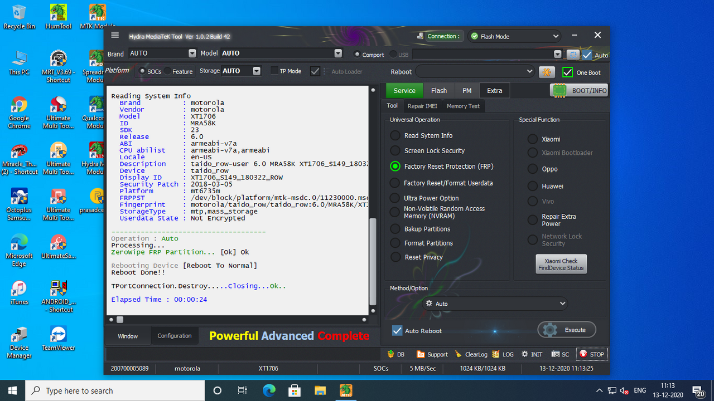Click the refresh ports icon
The height and width of the screenshot is (401, 714).
(x=572, y=54)
